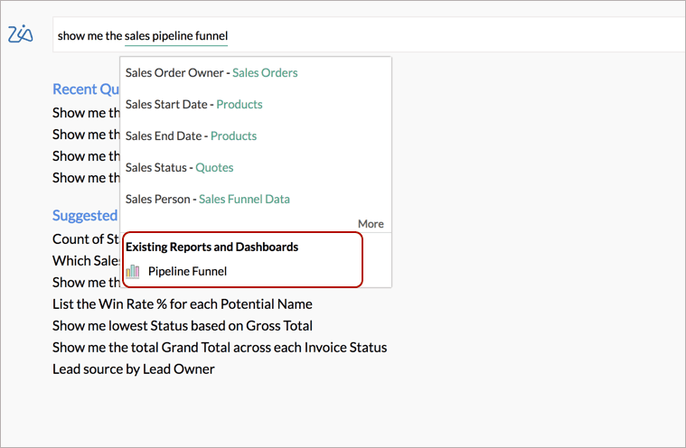Open the Pipeline Funnel existing report
Screen dimensions: 686x448
[187, 271]
